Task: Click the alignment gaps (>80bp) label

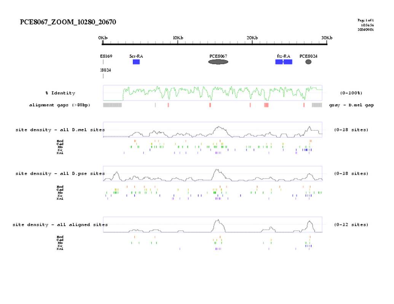Action: point(60,105)
